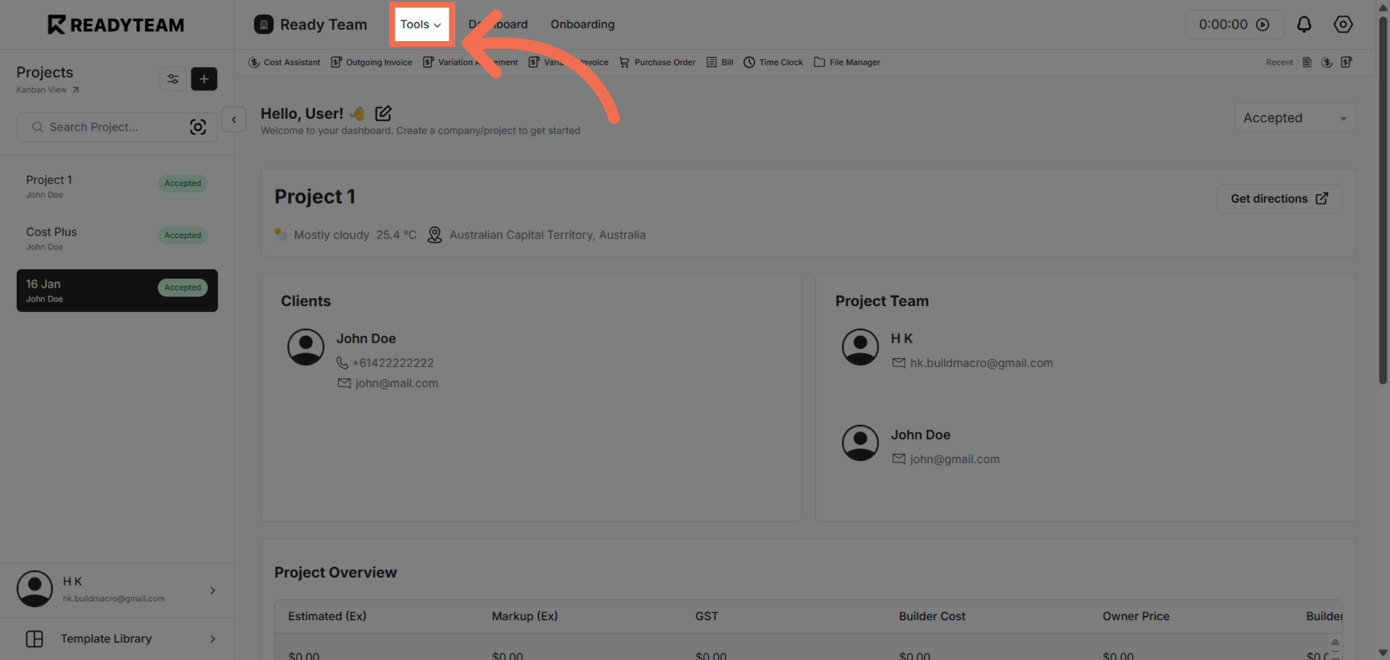The width and height of the screenshot is (1390, 660).
Task: Switch to the Onboarding tab
Action: point(583,24)
